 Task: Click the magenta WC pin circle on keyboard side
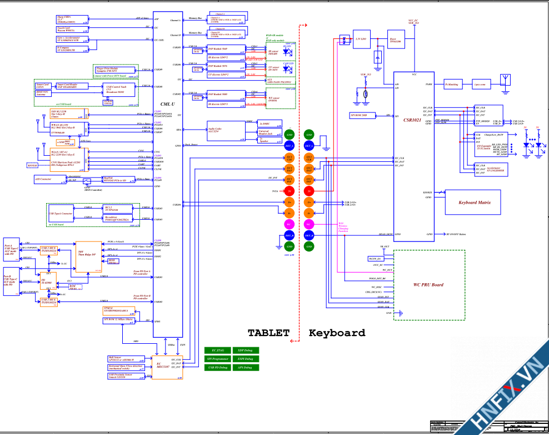coord(309,224)
